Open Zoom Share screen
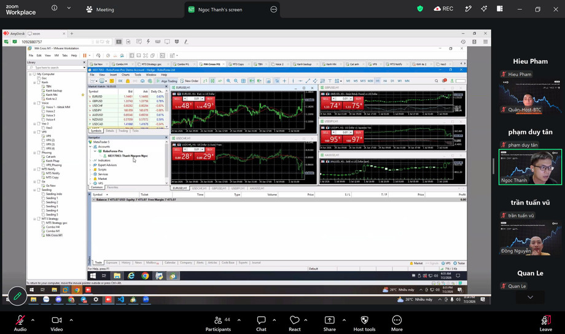This screenshot has width=565, height=334. [329, 323]
